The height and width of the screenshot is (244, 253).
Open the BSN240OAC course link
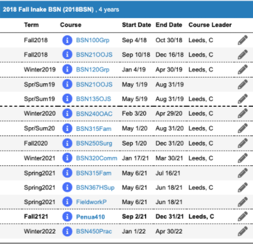tap(94, 114)
